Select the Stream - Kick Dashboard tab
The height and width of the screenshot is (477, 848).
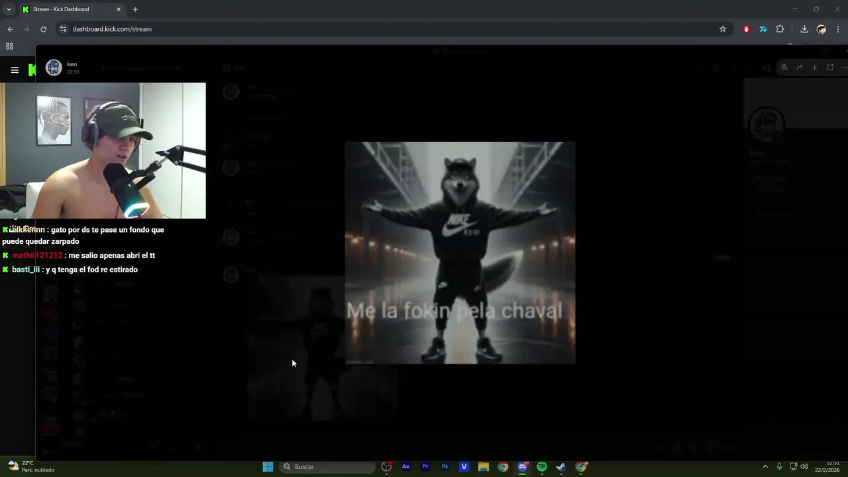[72, 9]
